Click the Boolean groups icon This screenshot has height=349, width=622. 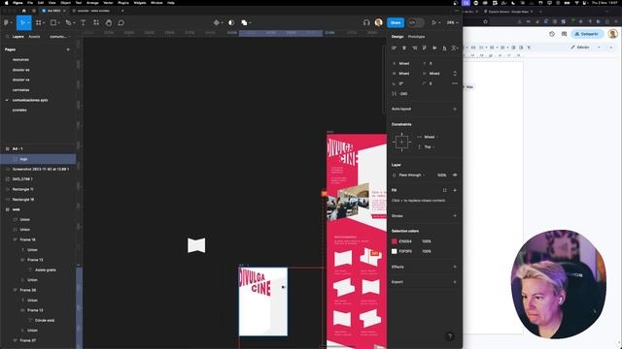click(x=244, y=23)
